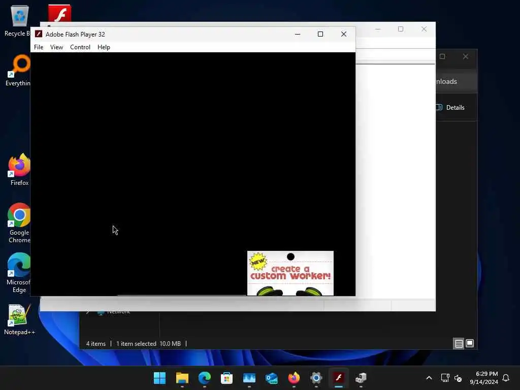The image size is (520, 390).
Task: Open the Control menu in Flash Player
Action: click(80, 47)
